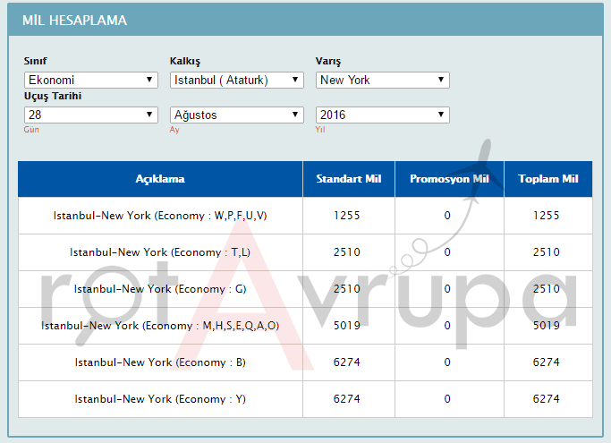Click the Toplam Mil value 5019
611x443 pixels.
pos(546,326)
